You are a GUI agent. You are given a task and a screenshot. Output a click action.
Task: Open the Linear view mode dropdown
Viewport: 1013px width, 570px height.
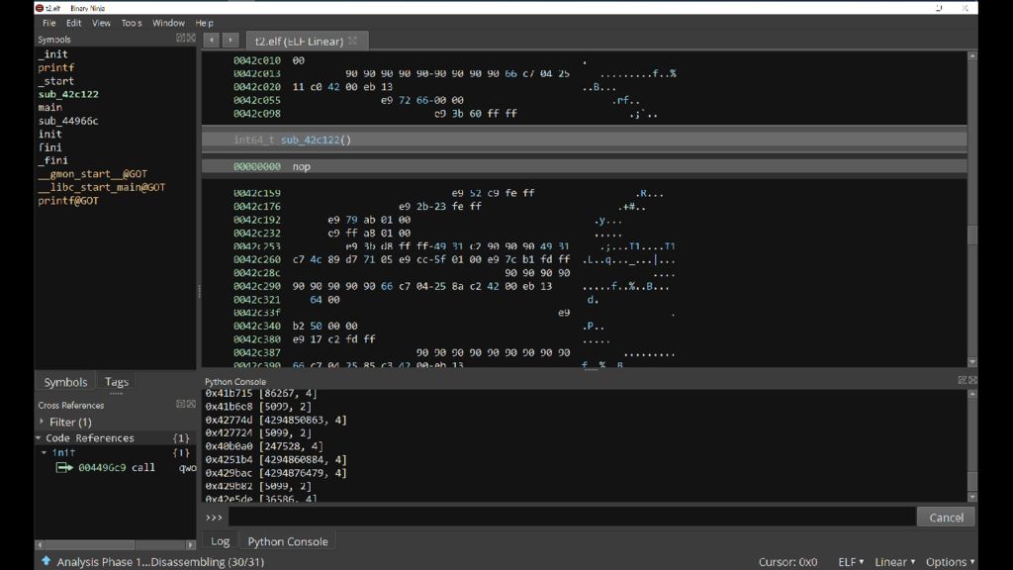(x=894, y=562)
